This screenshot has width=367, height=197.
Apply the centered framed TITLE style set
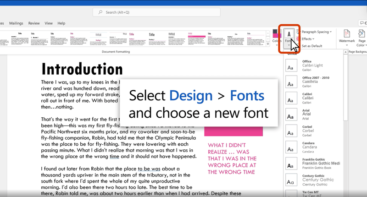tap(98, 38)
